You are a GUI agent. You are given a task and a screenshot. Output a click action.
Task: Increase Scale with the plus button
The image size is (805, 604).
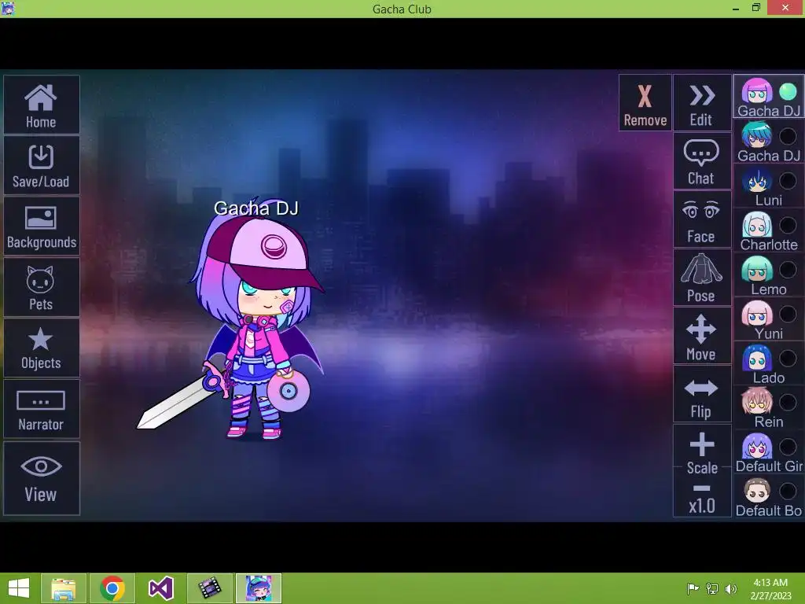(x=702, y=445)
